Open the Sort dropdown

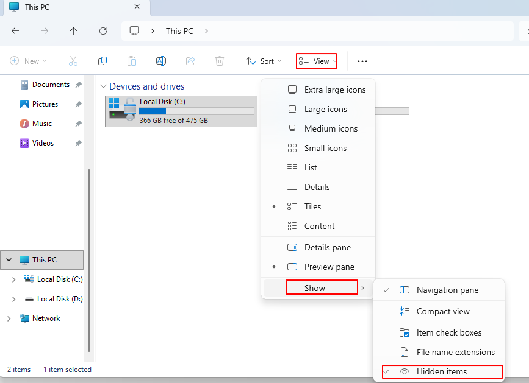[x=264, y=61]
